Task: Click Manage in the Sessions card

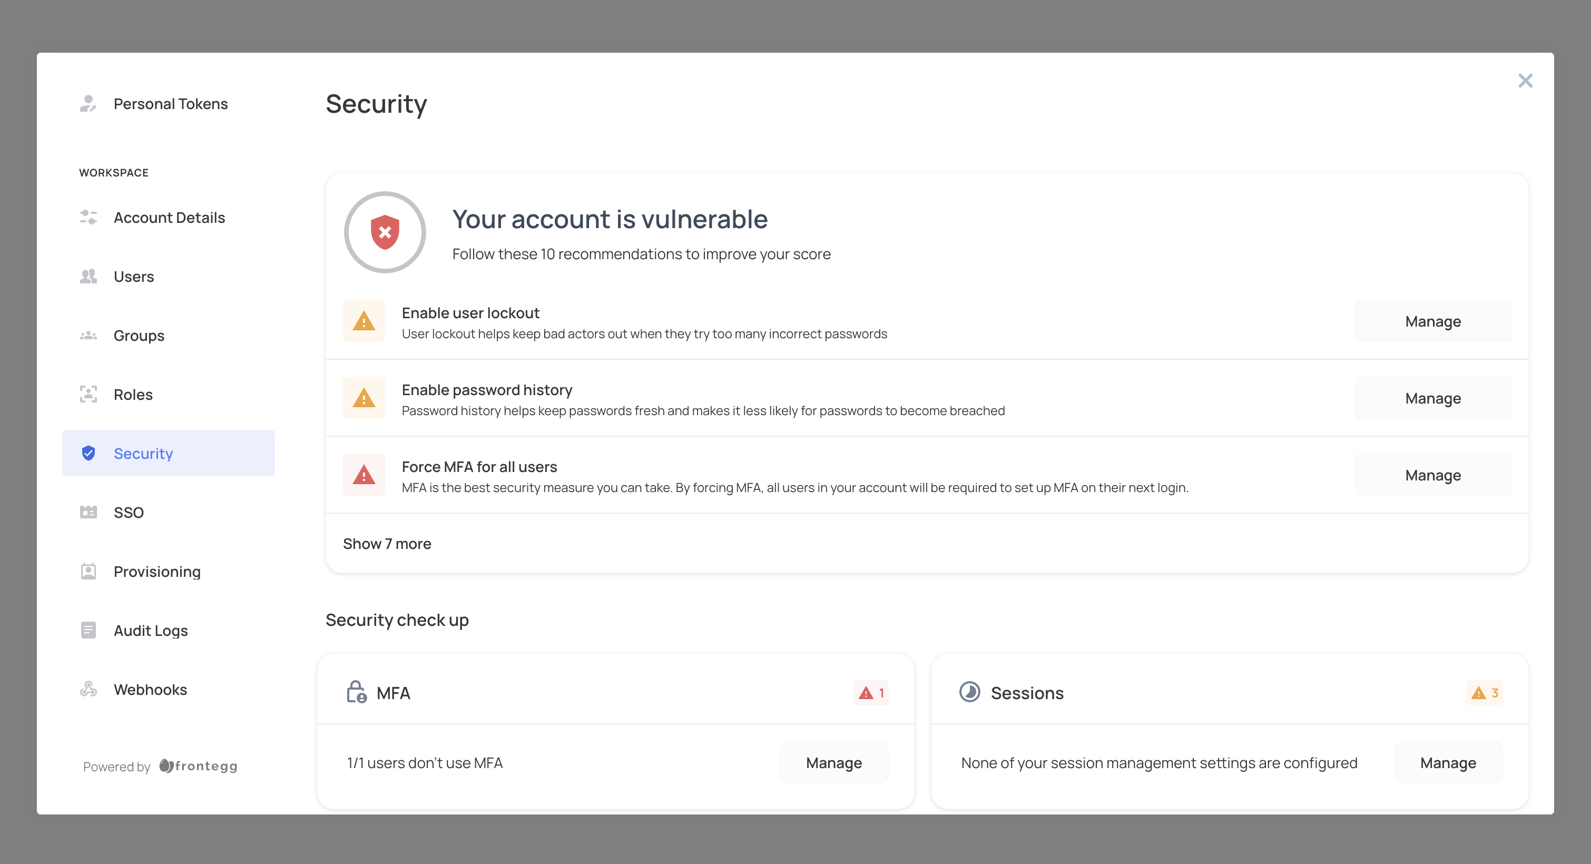Action: click(1447, 763)
